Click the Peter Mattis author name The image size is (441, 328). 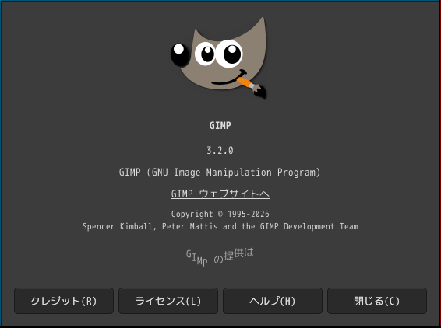coord(190,226)
